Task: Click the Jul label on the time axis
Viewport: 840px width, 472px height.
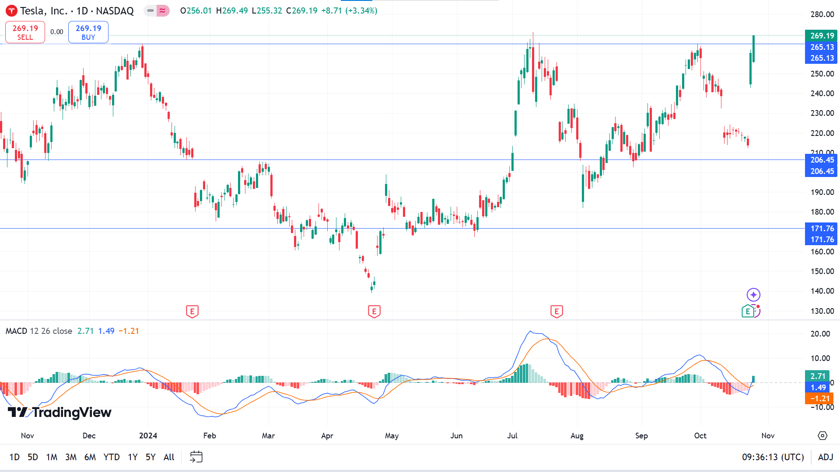Action: 512,436
